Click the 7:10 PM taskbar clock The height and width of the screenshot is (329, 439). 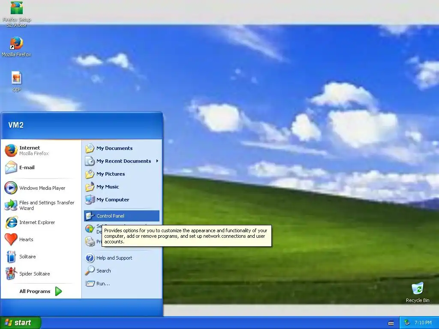point(423,323)
